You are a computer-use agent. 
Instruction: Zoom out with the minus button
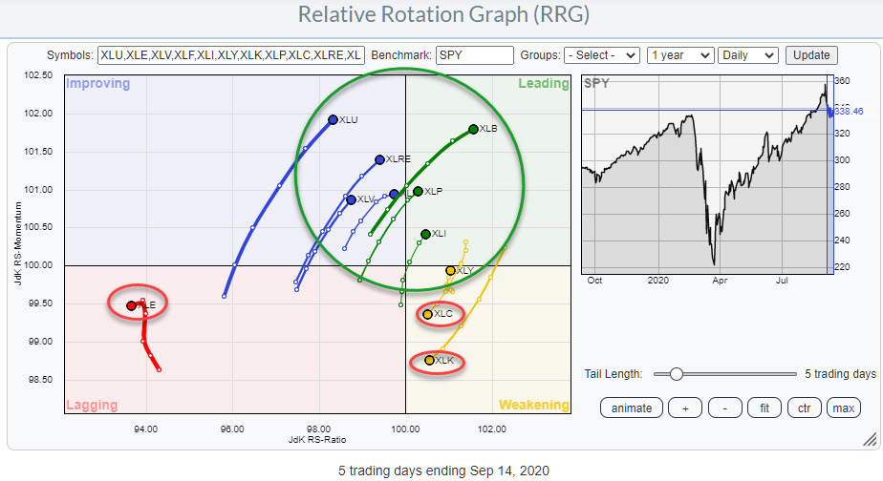[x=725, y=408]
